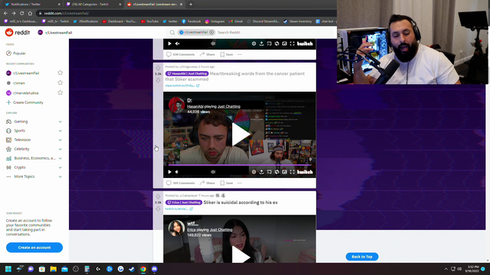Downvote the HasanAbi cancer patient post
The image size is (490, 275).
158,80
